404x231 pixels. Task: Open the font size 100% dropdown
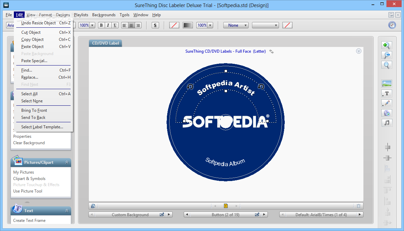pos(92,25)
